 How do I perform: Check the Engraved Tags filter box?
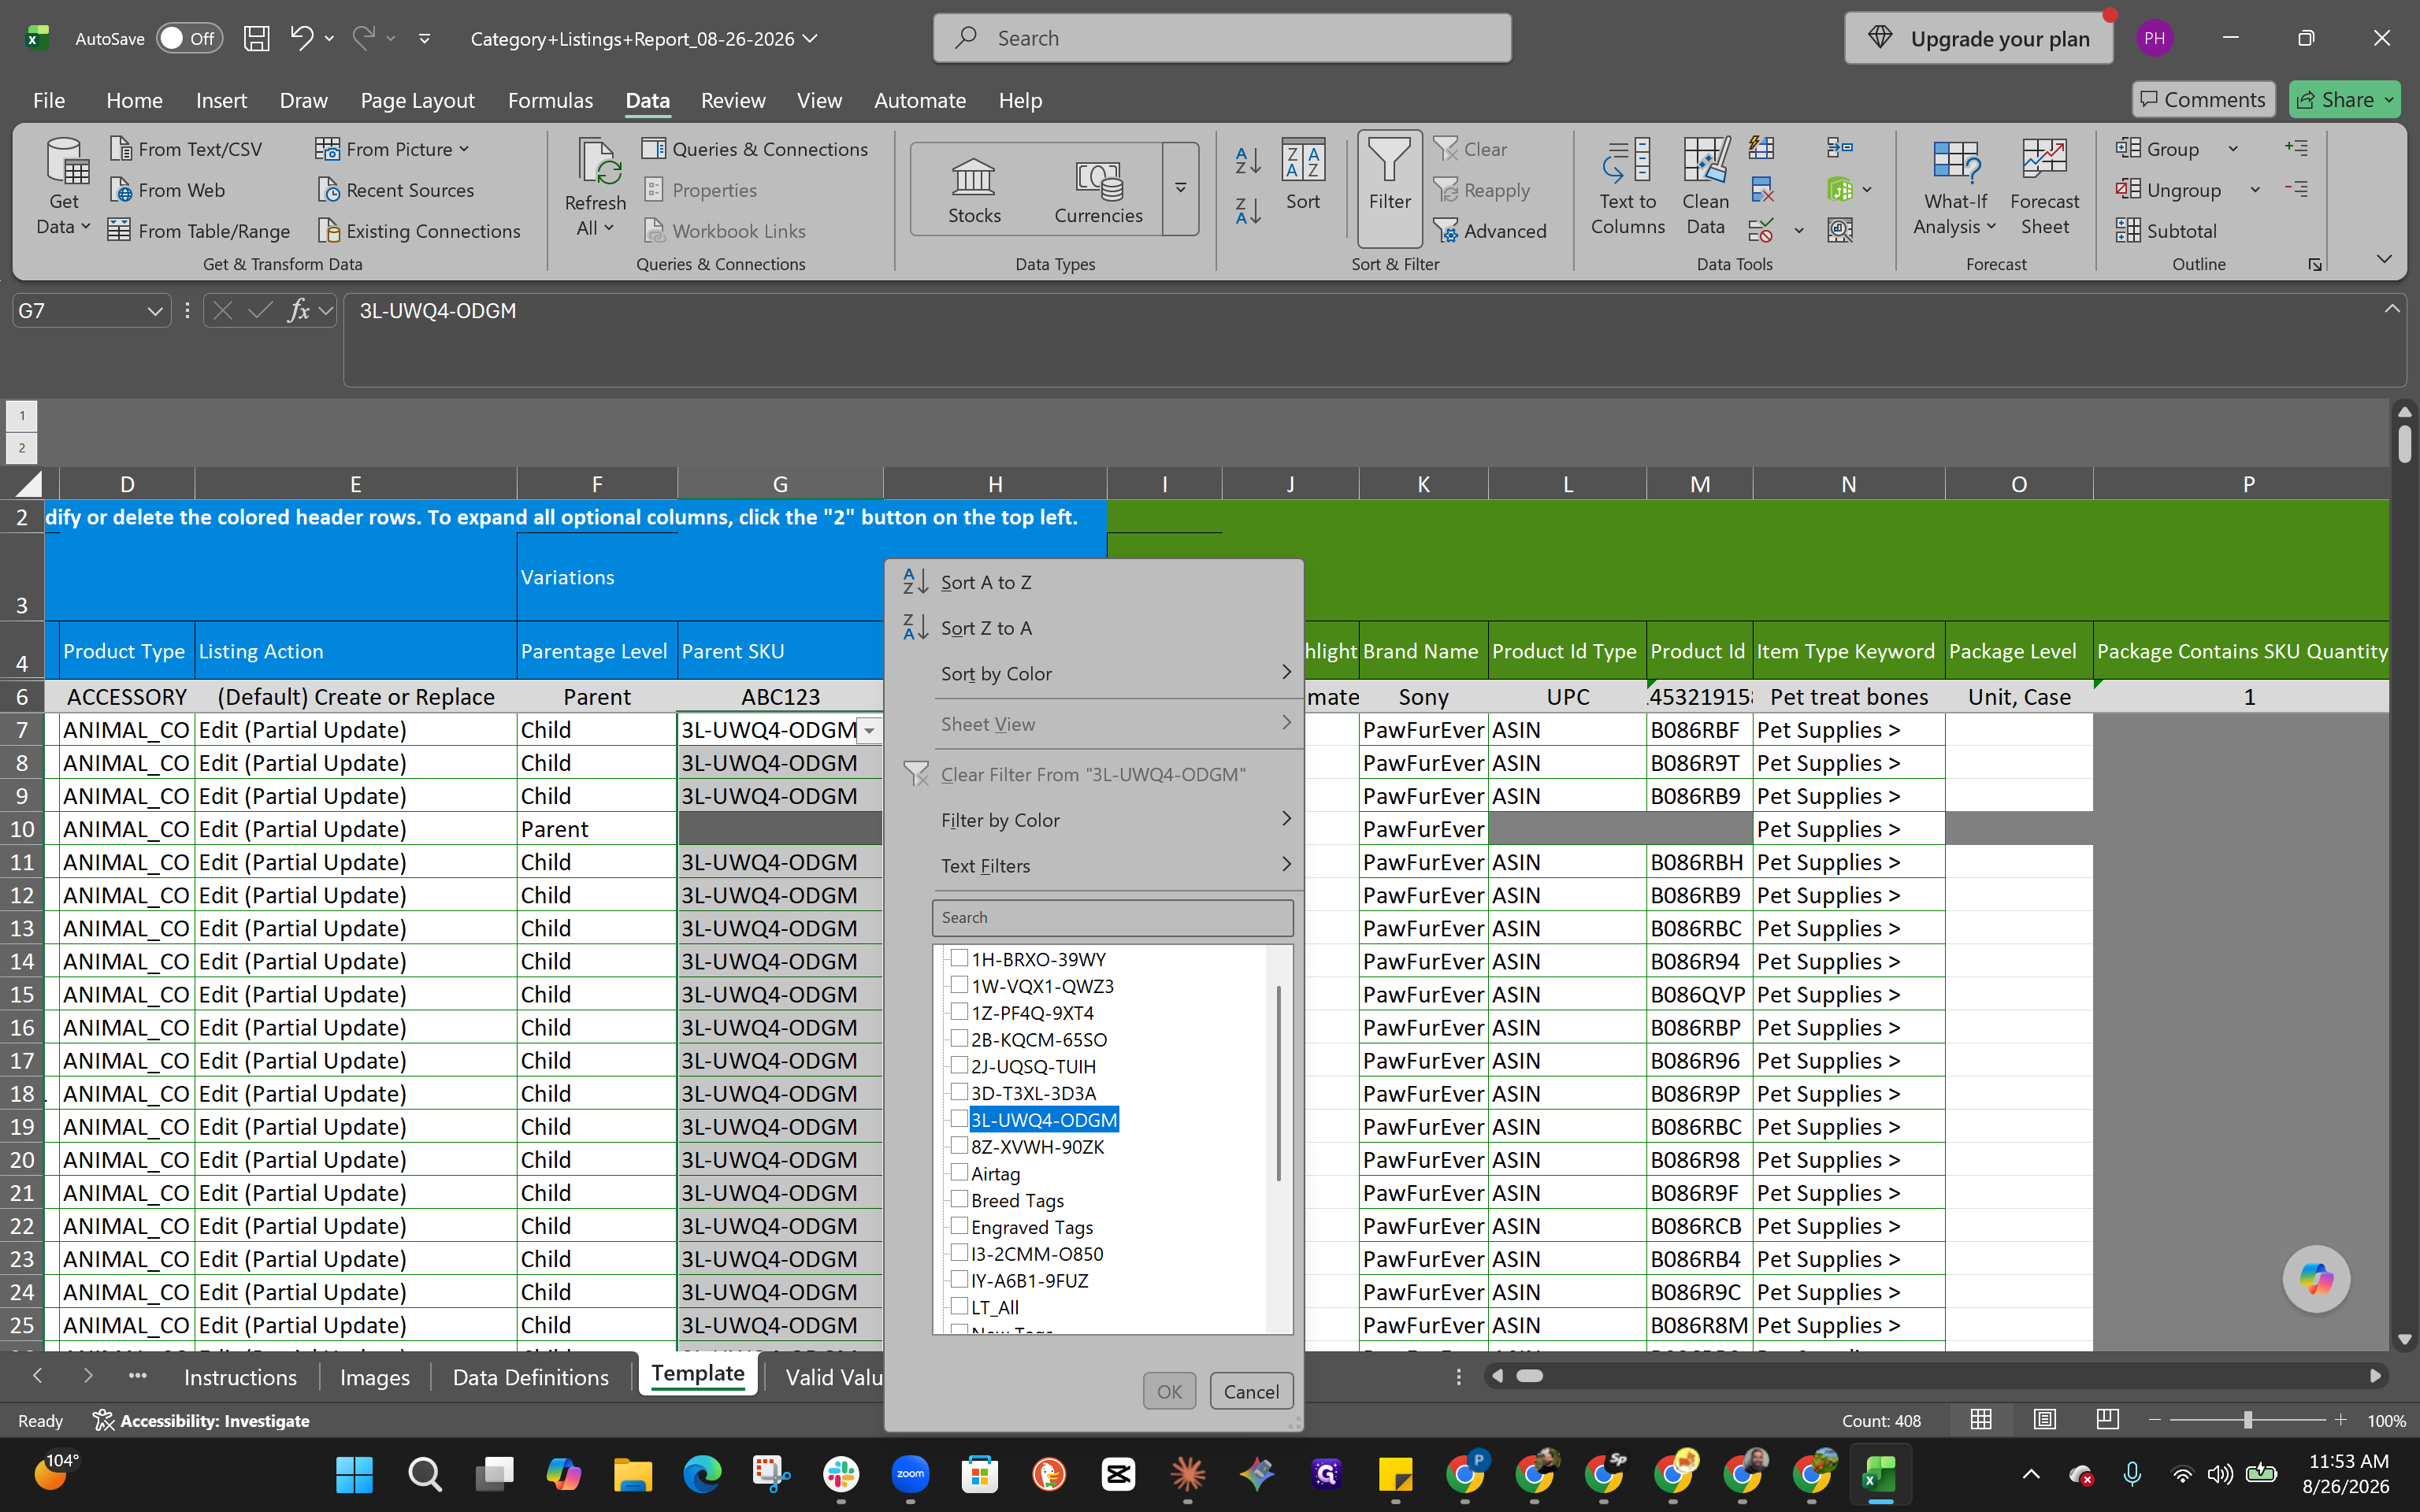point(959,1226)
